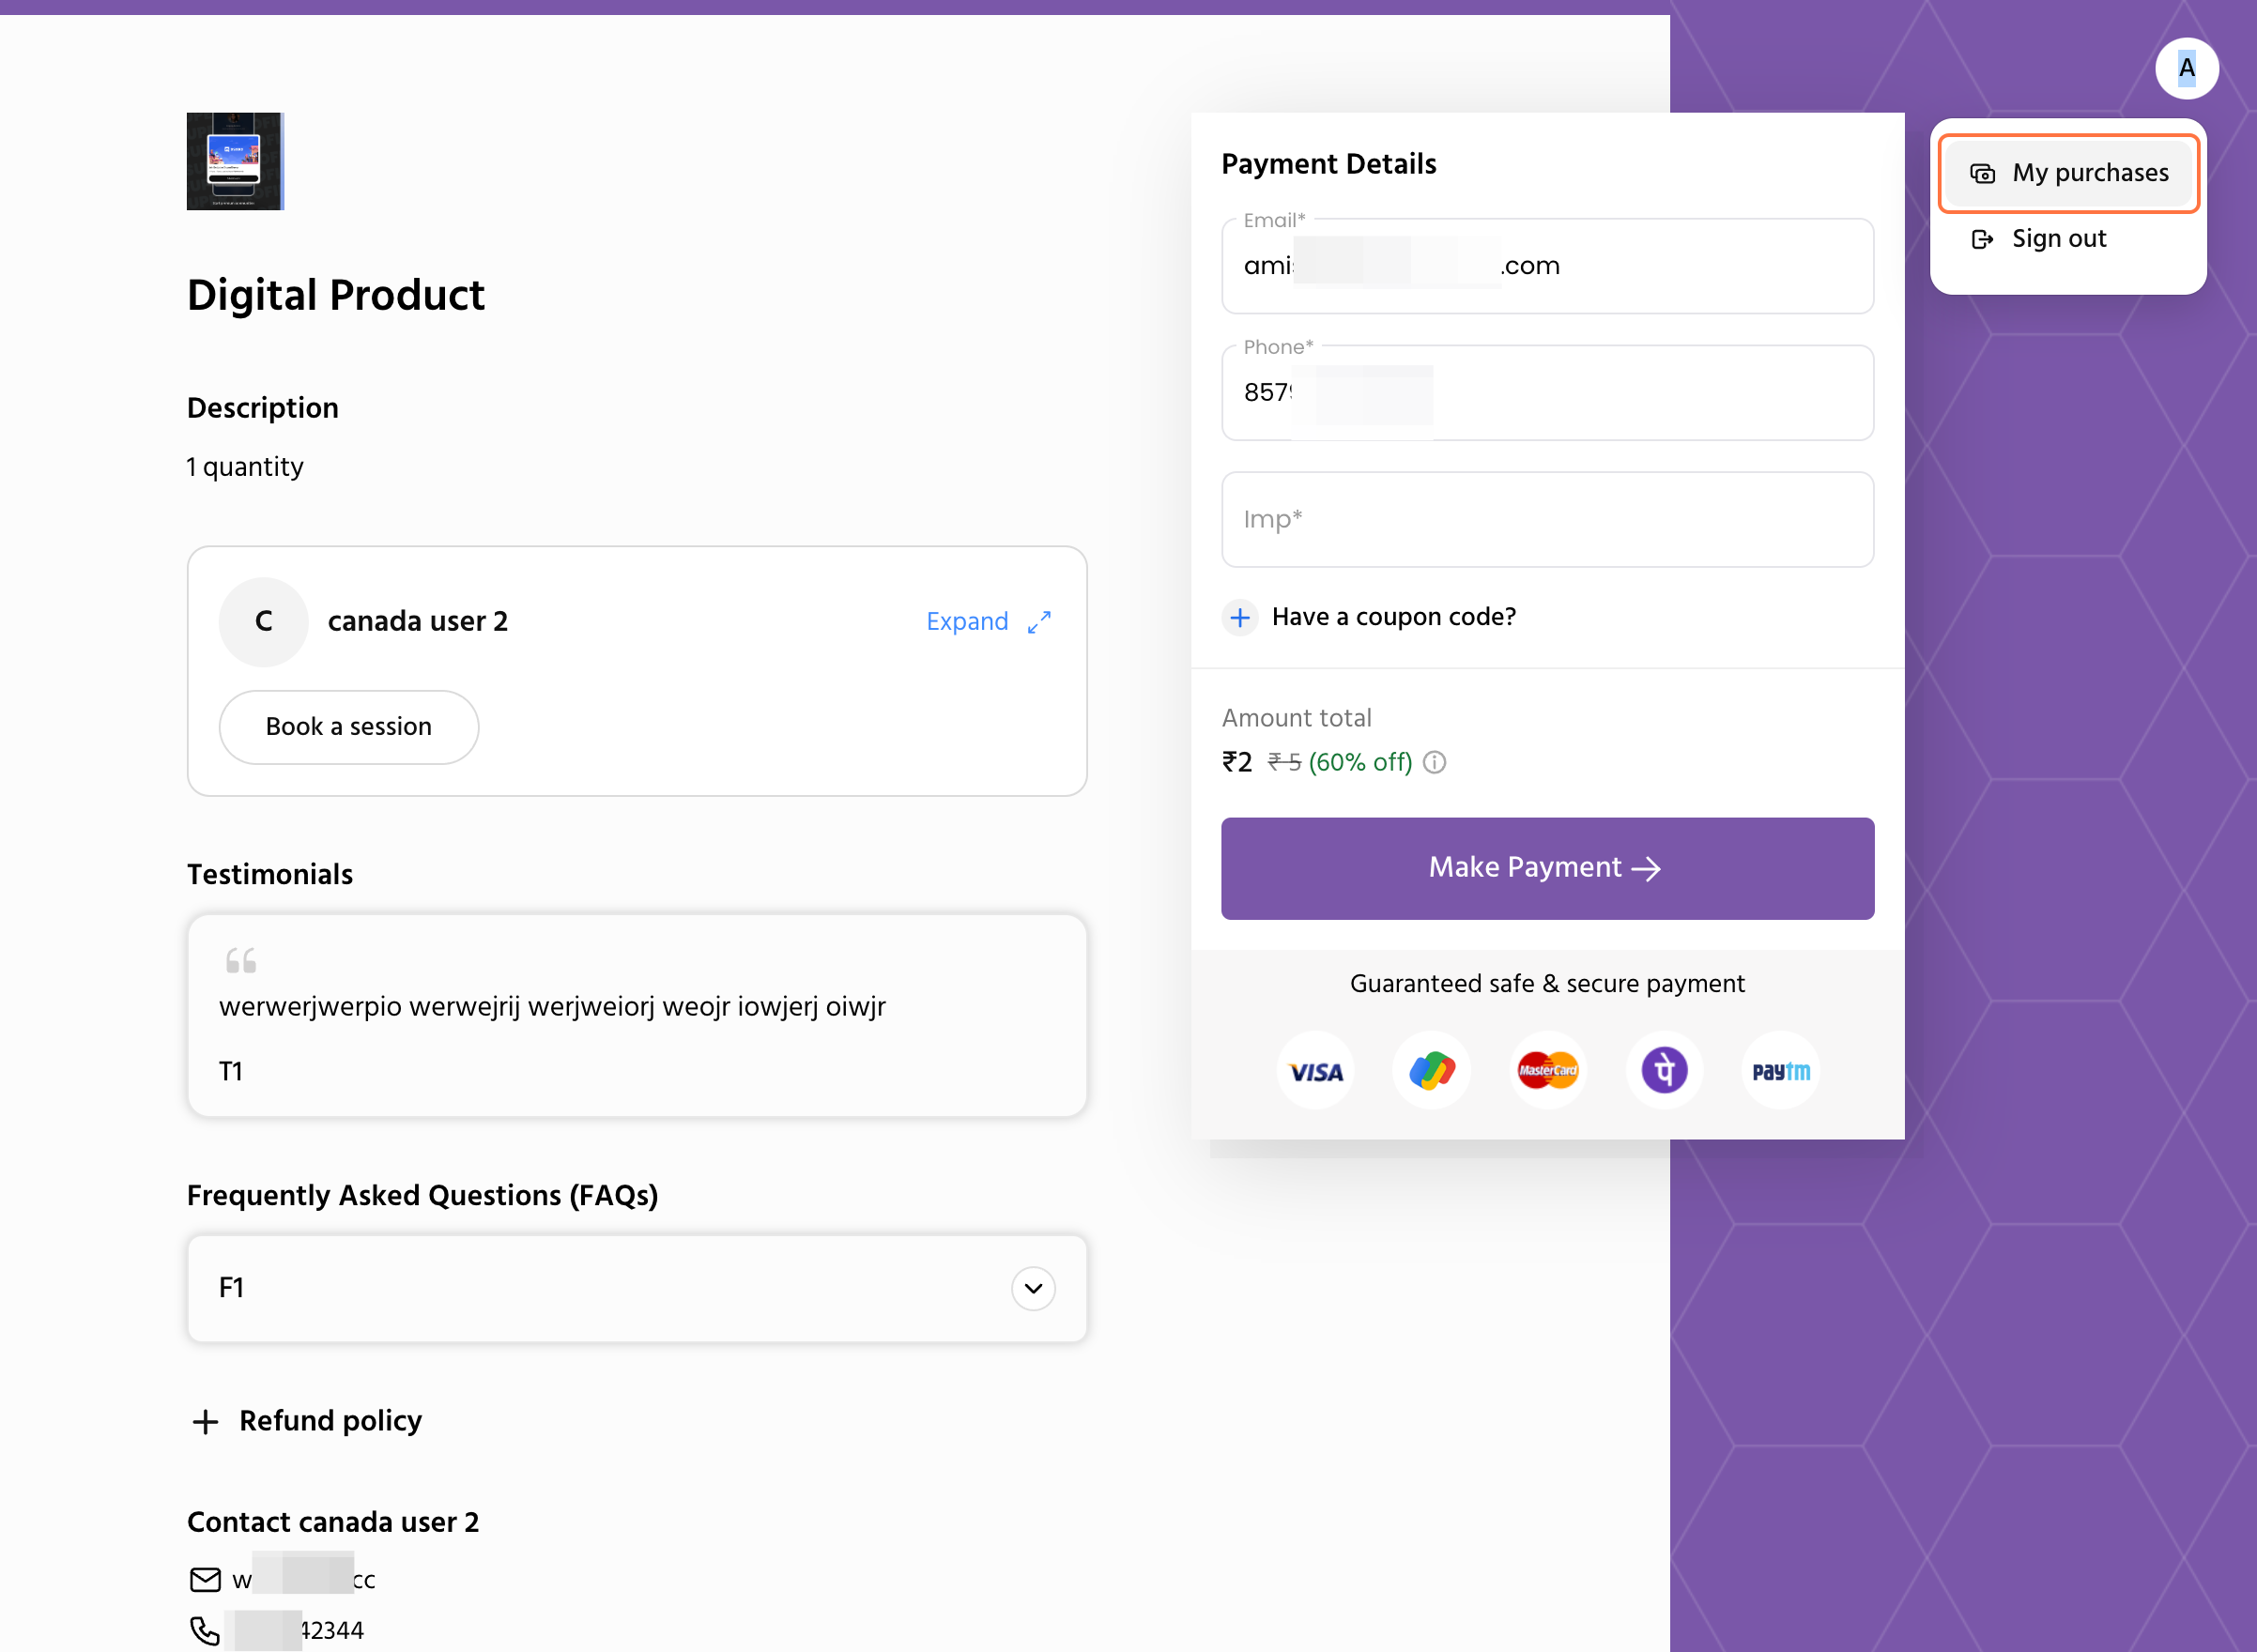Click the envelope icon under Contact section
The width and height of the screenshot is (2257, 1652).
[205, 1580]
